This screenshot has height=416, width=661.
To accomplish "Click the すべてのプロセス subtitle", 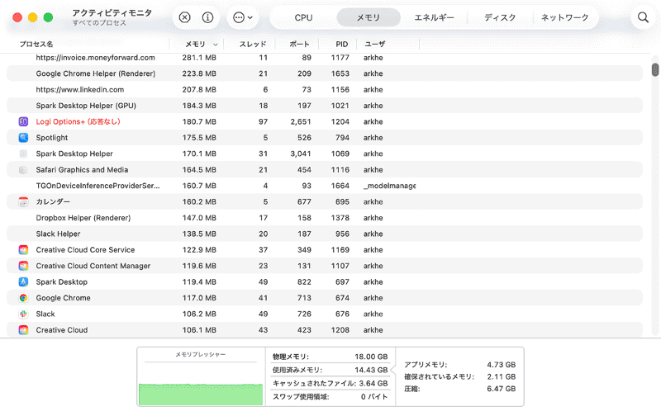I will coord(99,23).
